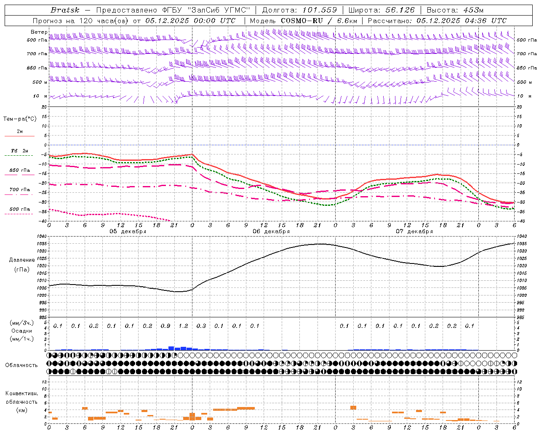Click the (гПа) unit under Давление
539x431 pixels.
(22, 269)
